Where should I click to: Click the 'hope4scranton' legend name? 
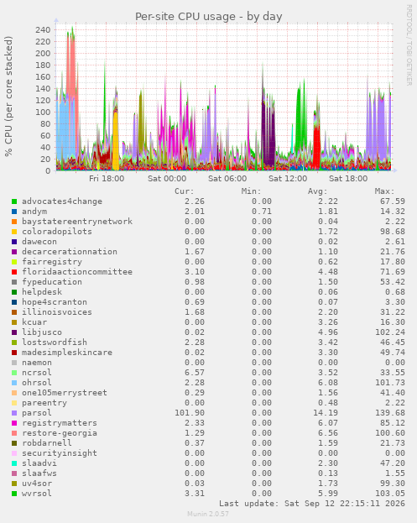click(55, 302)
